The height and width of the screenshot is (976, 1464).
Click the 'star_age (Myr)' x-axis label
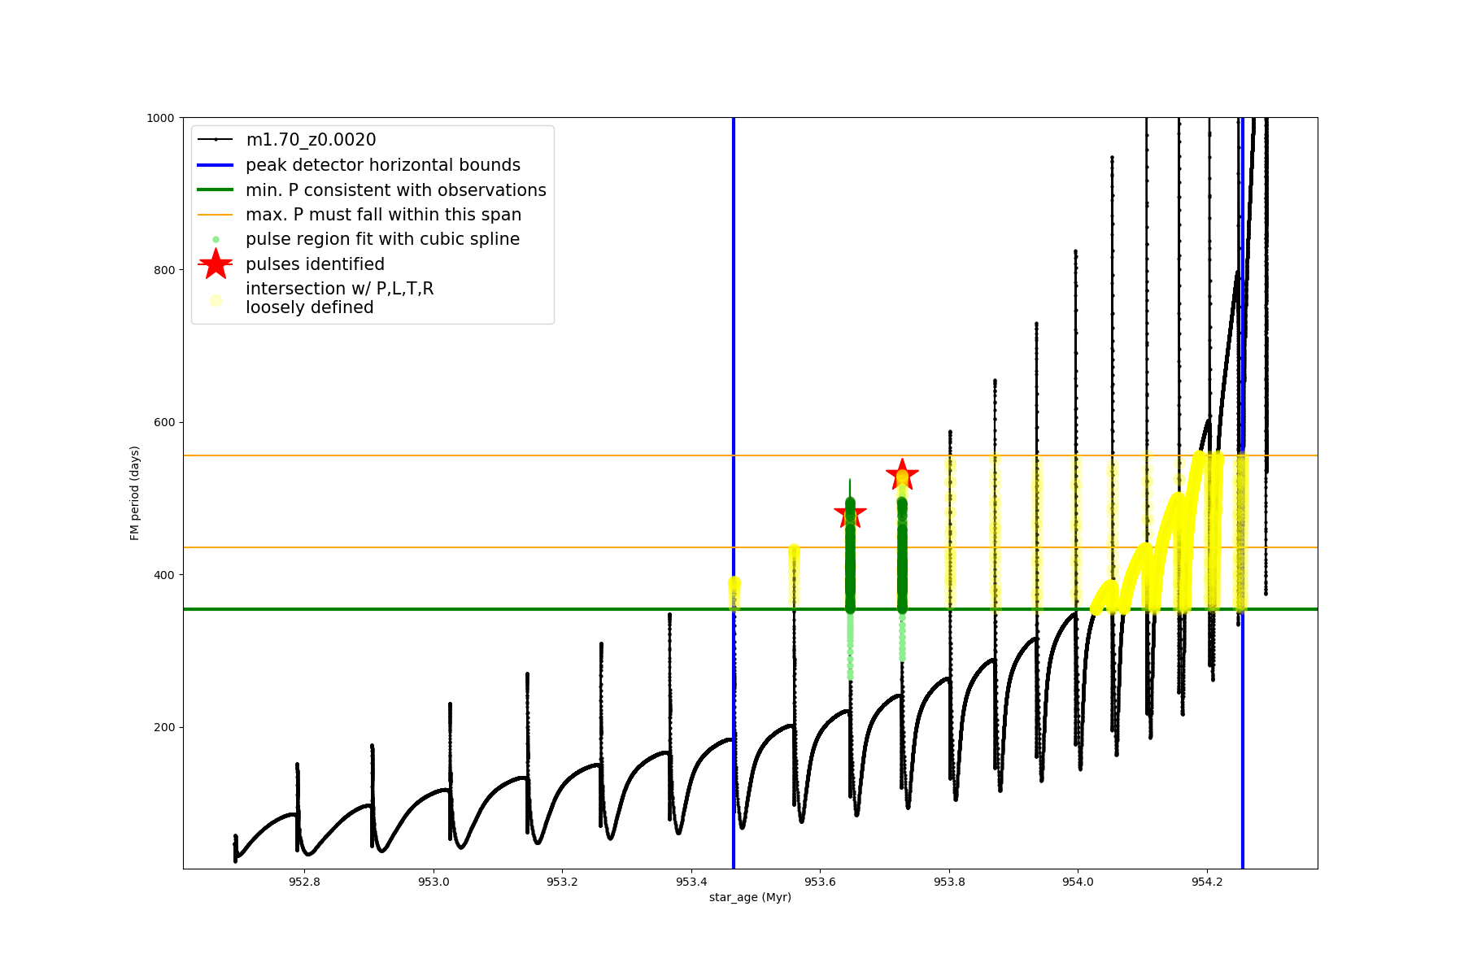750,897
